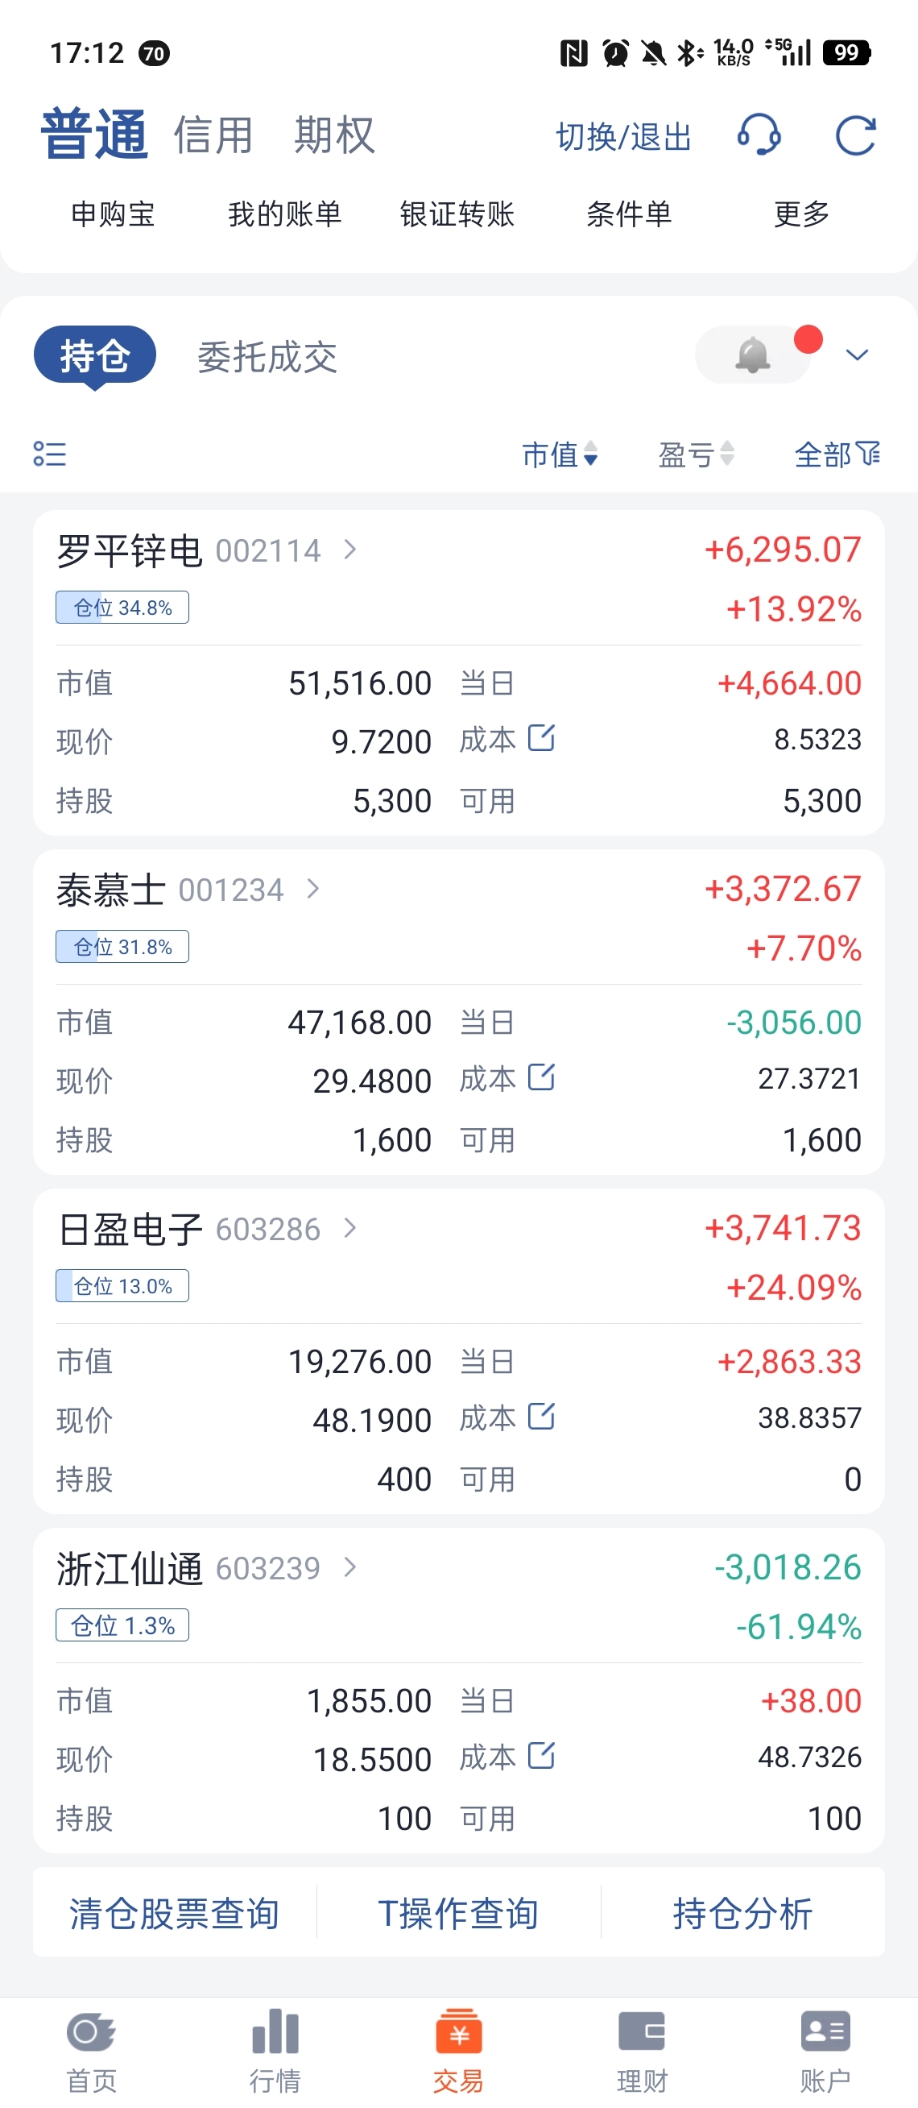
Task: Tap 仓位 34.8% position bar
Action: (x=122, y=608)
